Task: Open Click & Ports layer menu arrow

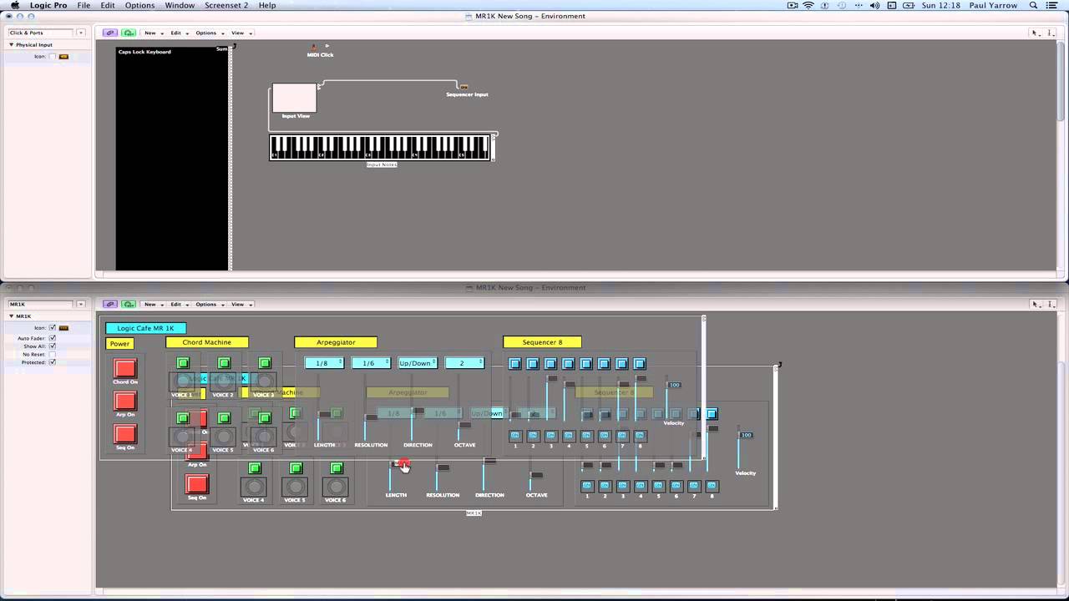Action: (81, 33)
